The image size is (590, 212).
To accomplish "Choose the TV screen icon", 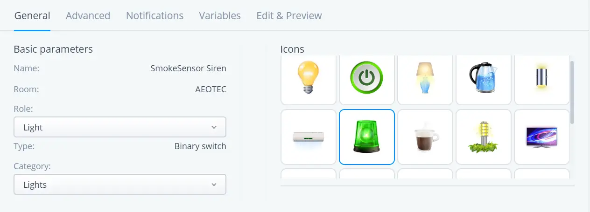I will [x=542, y=137].
